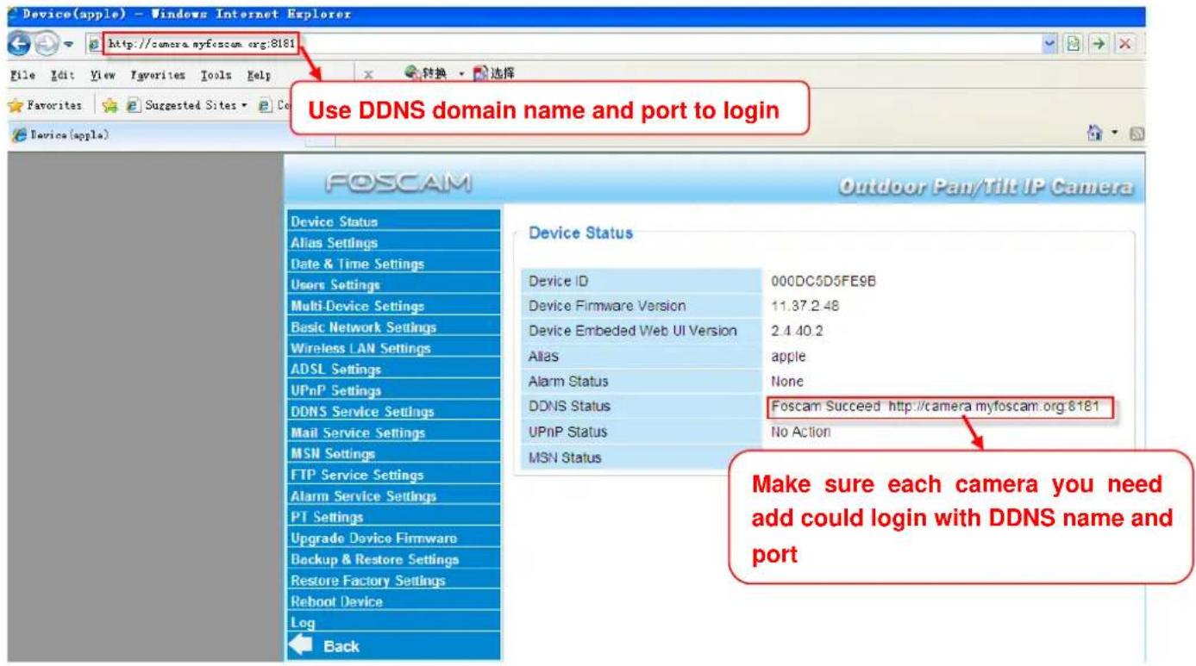
Task: Close the toolbar with the small x
Action: [x=368, y=75]
